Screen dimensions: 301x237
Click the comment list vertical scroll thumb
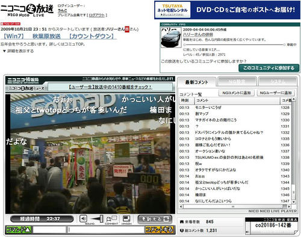294,192
